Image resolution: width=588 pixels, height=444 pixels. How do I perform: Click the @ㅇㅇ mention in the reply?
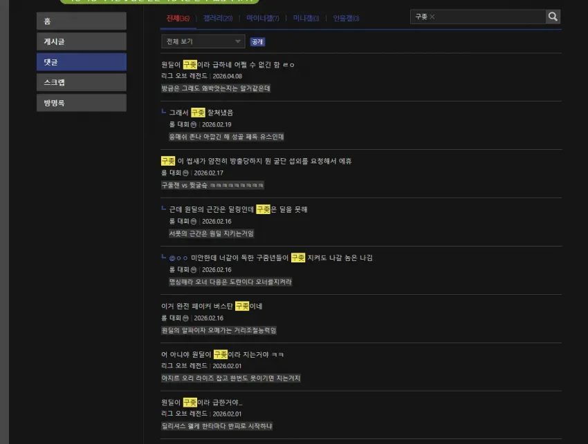pos(178,258)
